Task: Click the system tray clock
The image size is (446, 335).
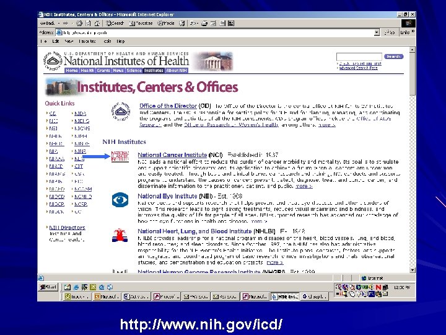Action: (x=402, y=287)
